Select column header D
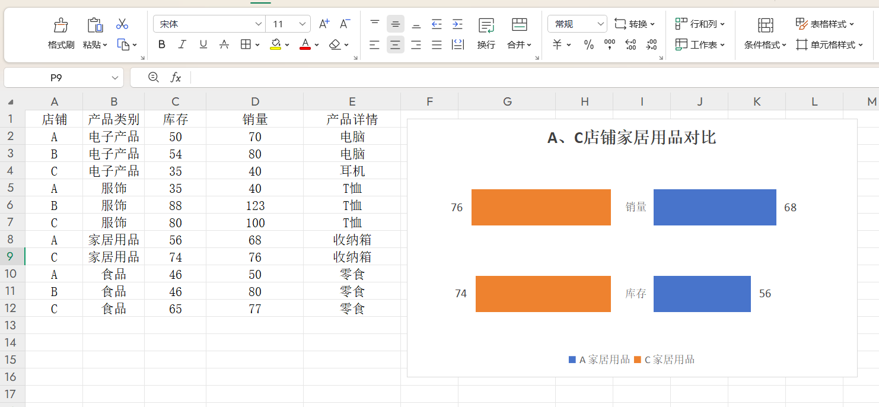This screenshot has width=879, height=407. point(255,101)
